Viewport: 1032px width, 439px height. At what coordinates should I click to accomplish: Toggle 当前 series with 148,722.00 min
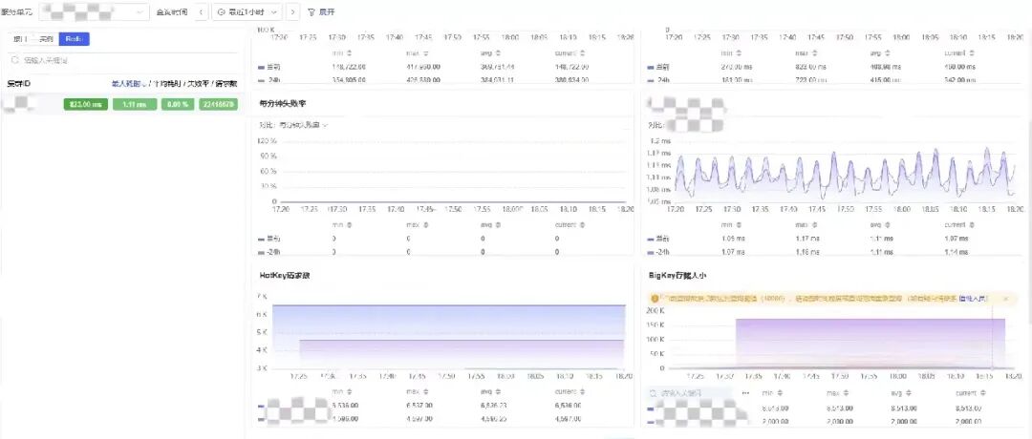(269, 67)
